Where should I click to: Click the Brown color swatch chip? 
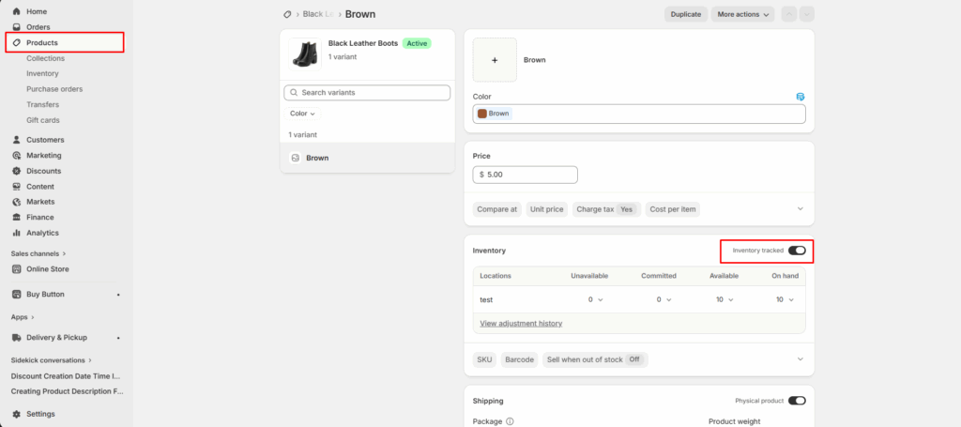point(494,114)
